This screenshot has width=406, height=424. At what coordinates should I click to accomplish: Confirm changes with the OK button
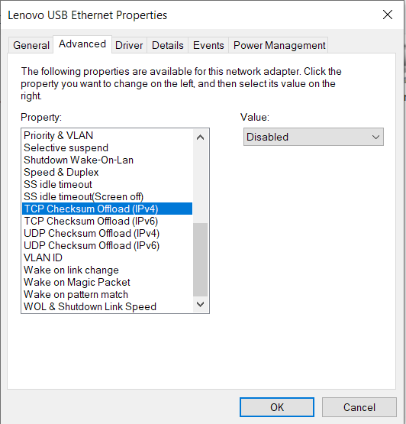[x=277, y=407]
